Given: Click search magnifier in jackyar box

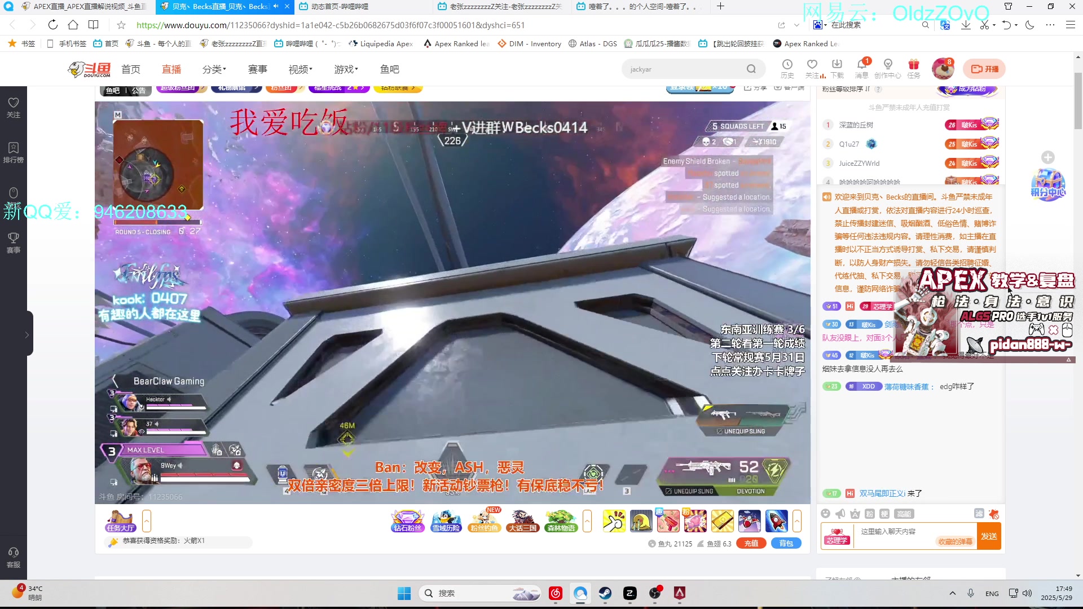Looking at the screenshot, I should 751,69.
